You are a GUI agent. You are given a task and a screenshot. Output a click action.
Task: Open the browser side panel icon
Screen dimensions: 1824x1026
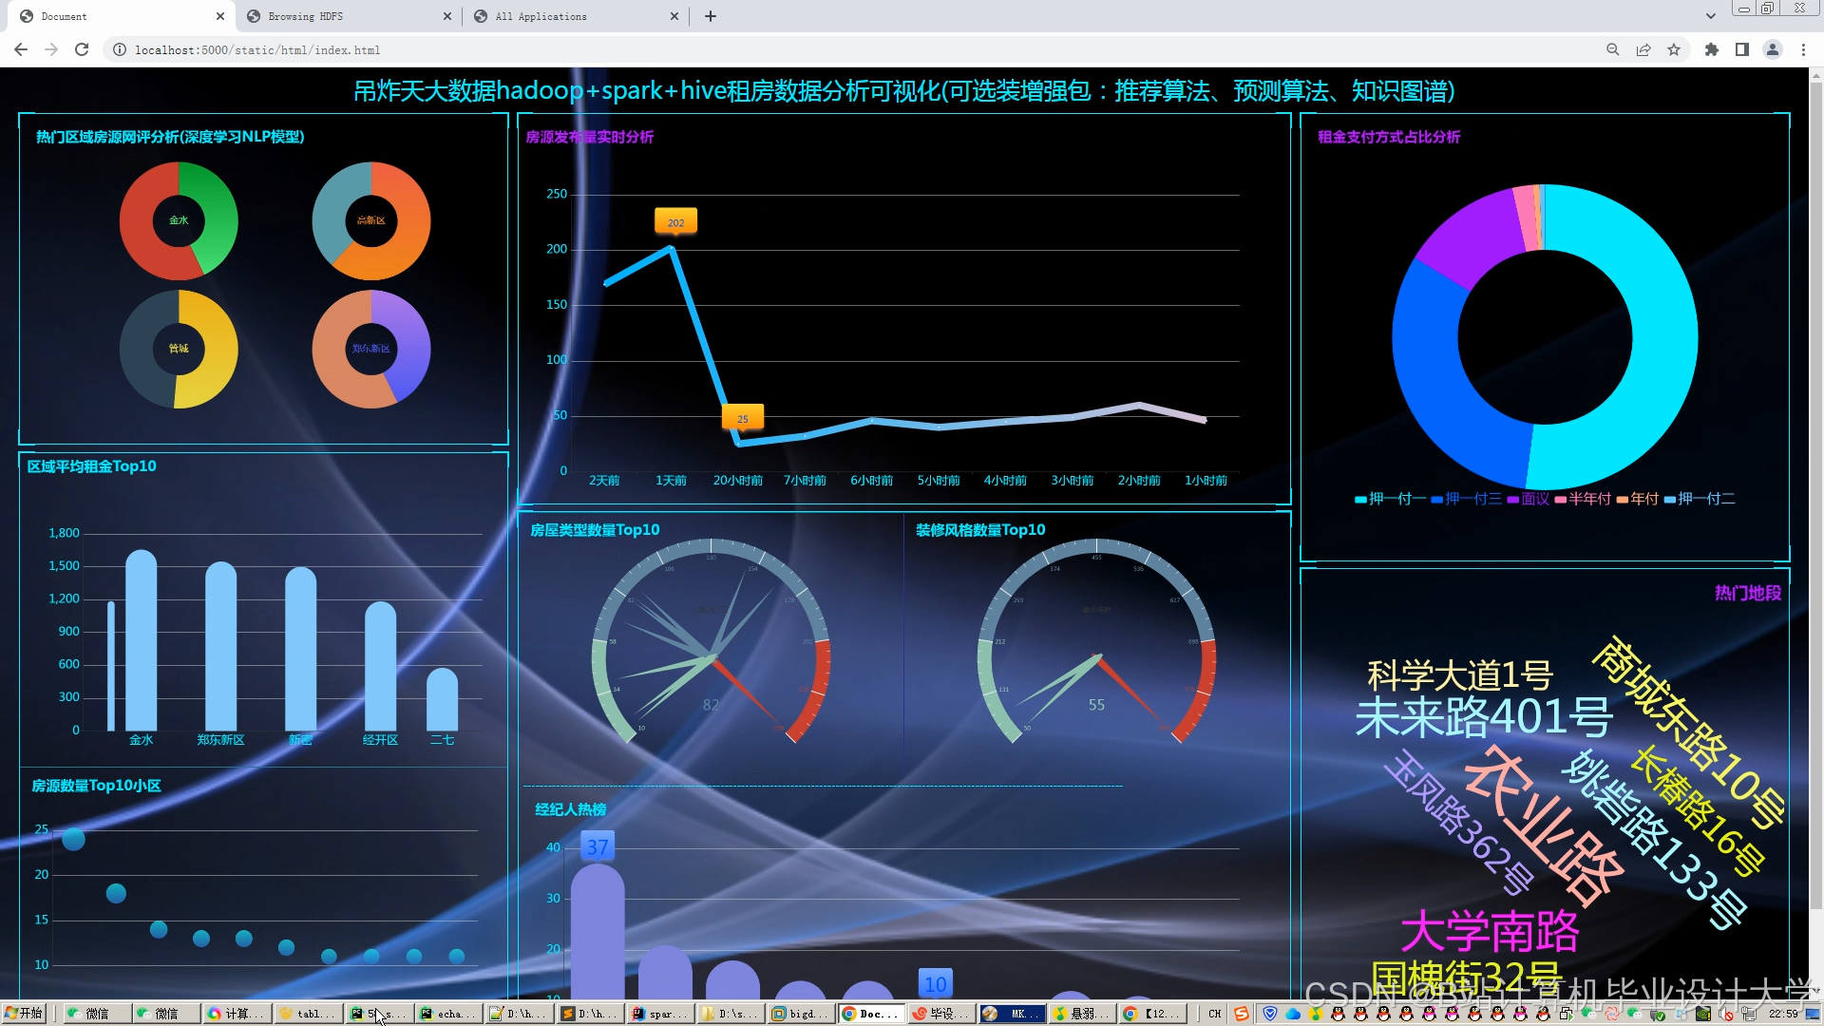[x=1742, y=49]
